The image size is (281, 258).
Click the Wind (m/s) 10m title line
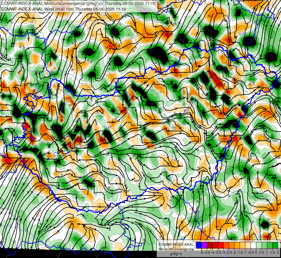[x=63, y=9]
